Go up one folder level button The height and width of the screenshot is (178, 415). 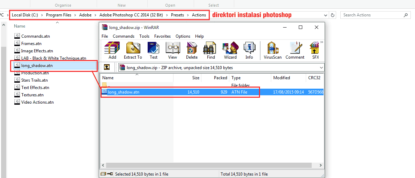coord(107,67)
